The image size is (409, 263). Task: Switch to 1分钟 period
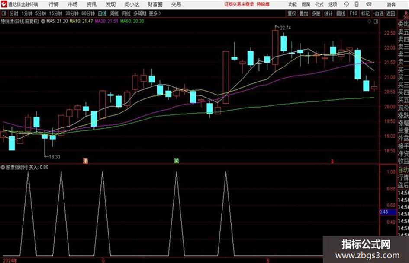coord(26,13)
